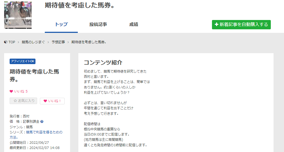This screenshot has width=284, height=152.
Task: Click the blue アフィリエイトOK badge
Action: coord(23,61)
